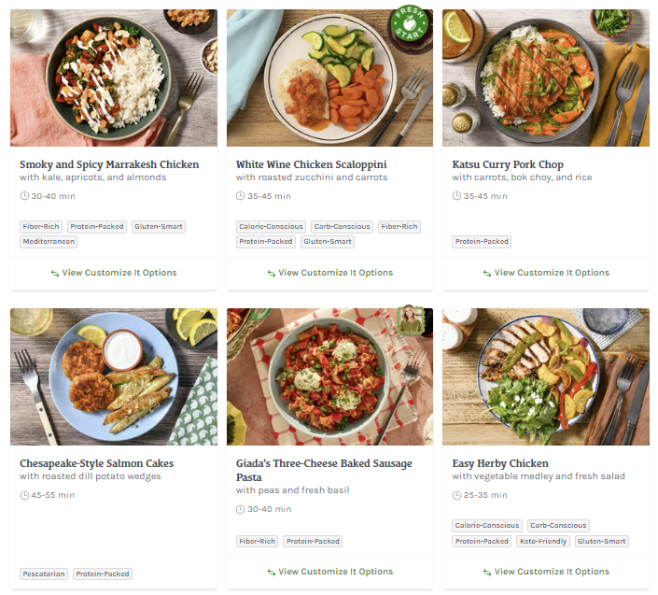Open the Chesapeake-Style Salmon Cakes recipe title
Screen dimensions: 658x595
pyautogui.click(x=96, y=463)
